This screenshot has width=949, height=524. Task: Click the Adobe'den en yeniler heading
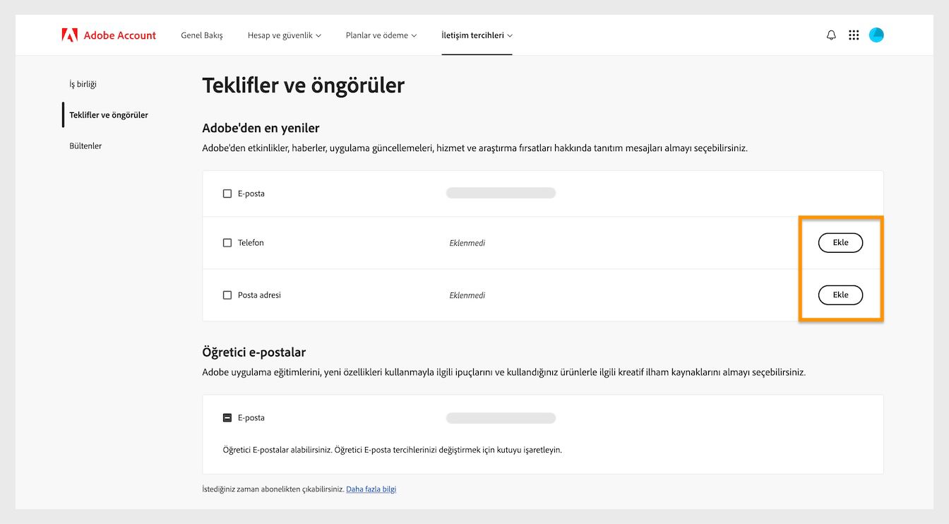pos(261,128)
